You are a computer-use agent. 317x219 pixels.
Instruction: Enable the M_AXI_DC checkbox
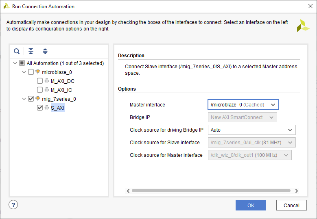(x=40, y=81)
